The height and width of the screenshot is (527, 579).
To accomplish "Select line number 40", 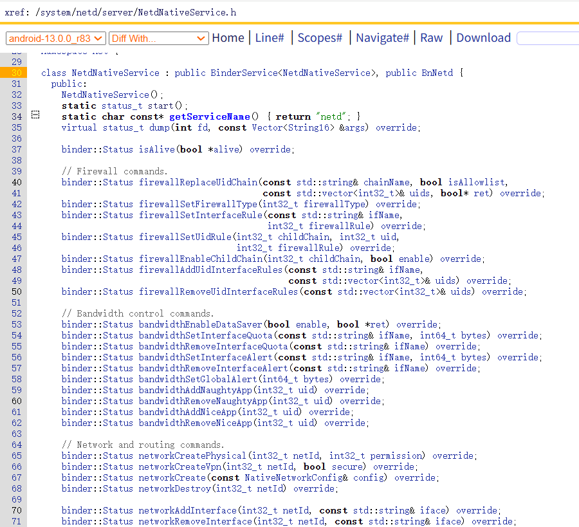I will (17, 182).
